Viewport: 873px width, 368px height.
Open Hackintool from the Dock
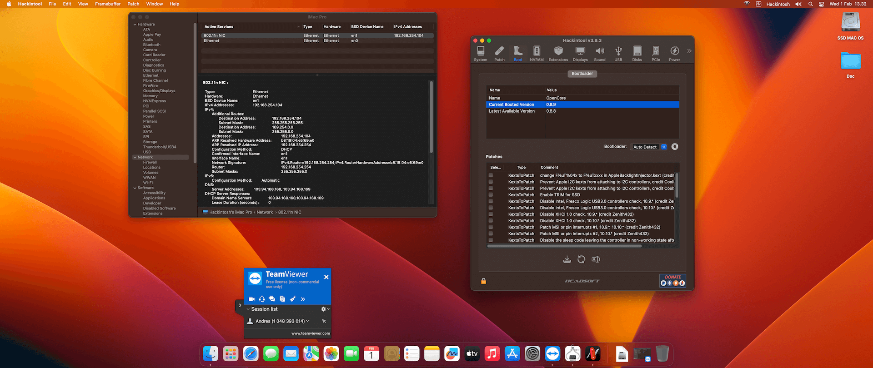coord(593,353)
